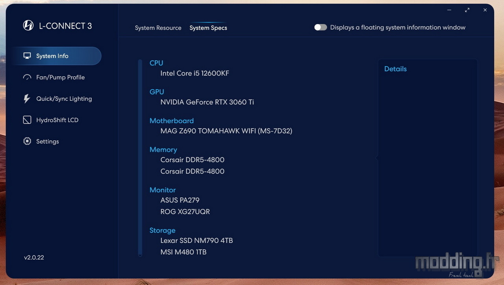The image size is (504, 285).
Task: Click the Details panel heading
Action: 395,69
